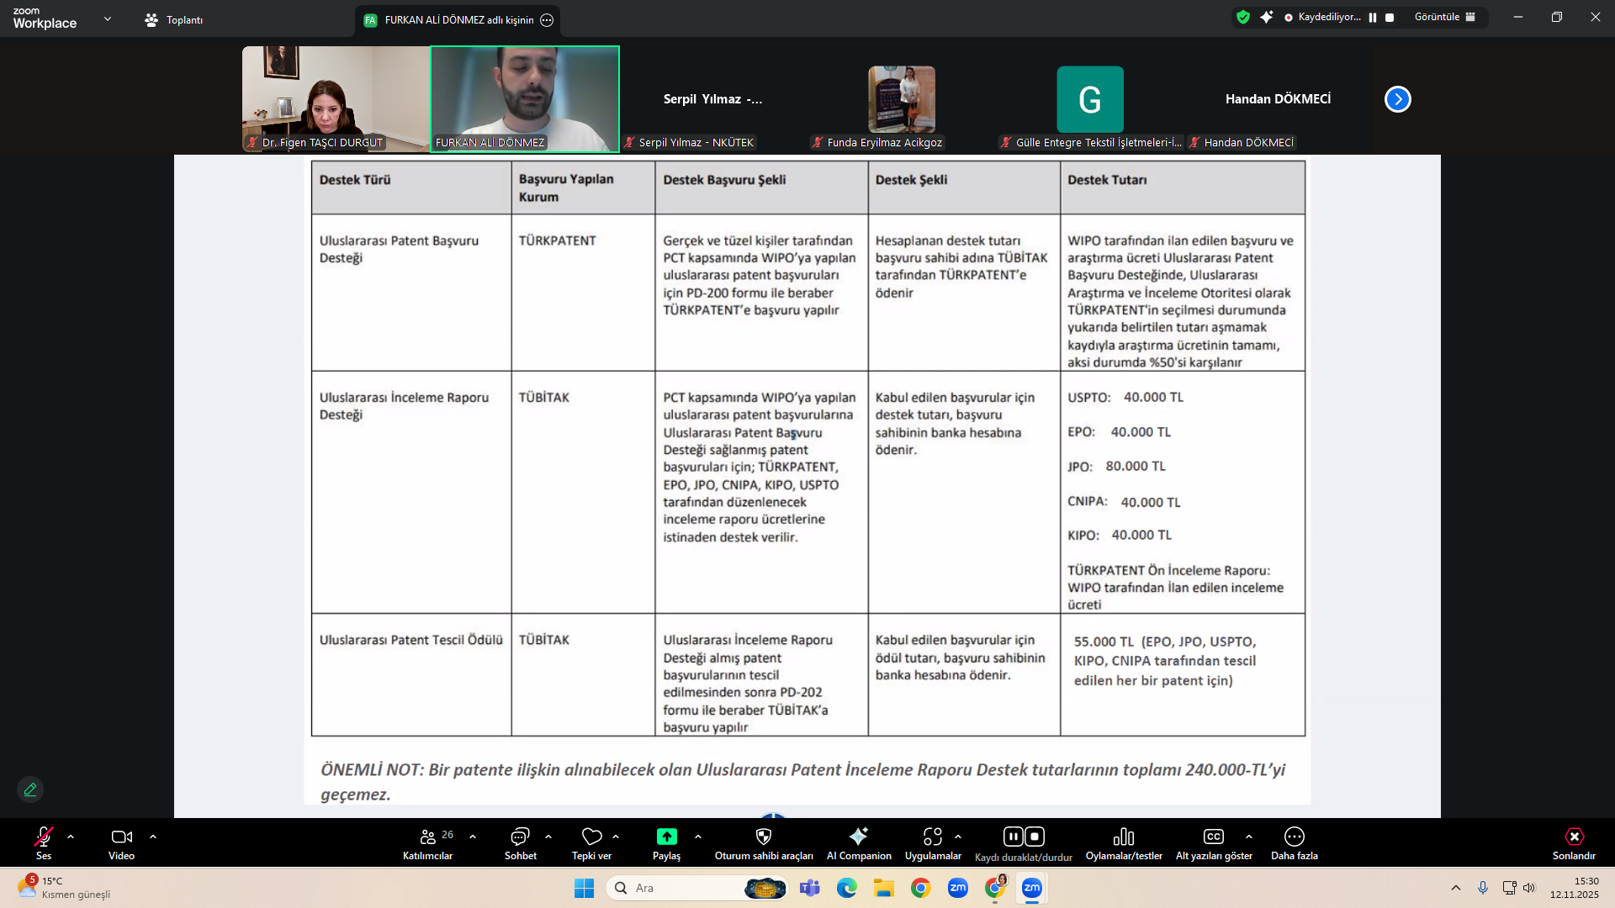Unmute microphone with the Ses button
The image size is (1615, 908).
44,837
